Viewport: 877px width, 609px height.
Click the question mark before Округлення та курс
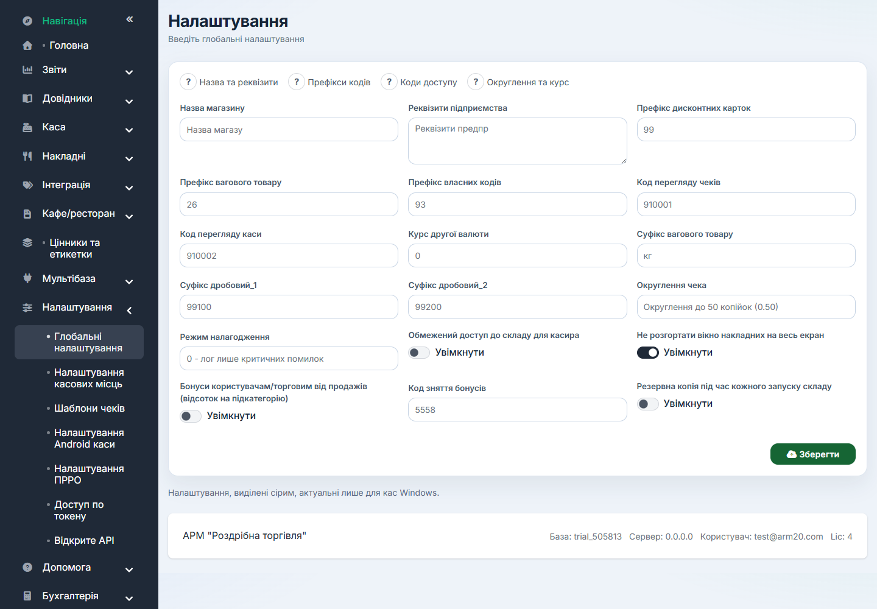(x=476, y=82)
